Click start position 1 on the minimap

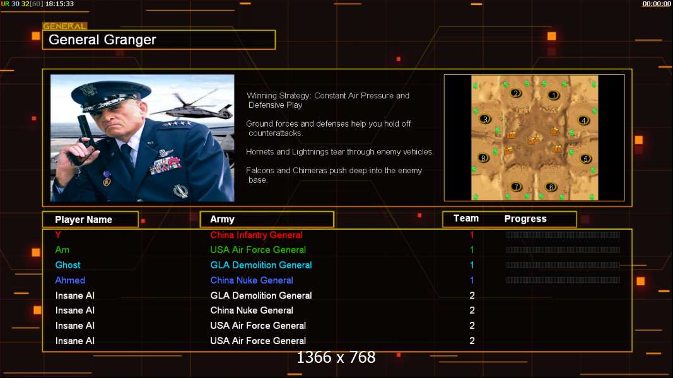pyautogui.click(x=553, y=95)
